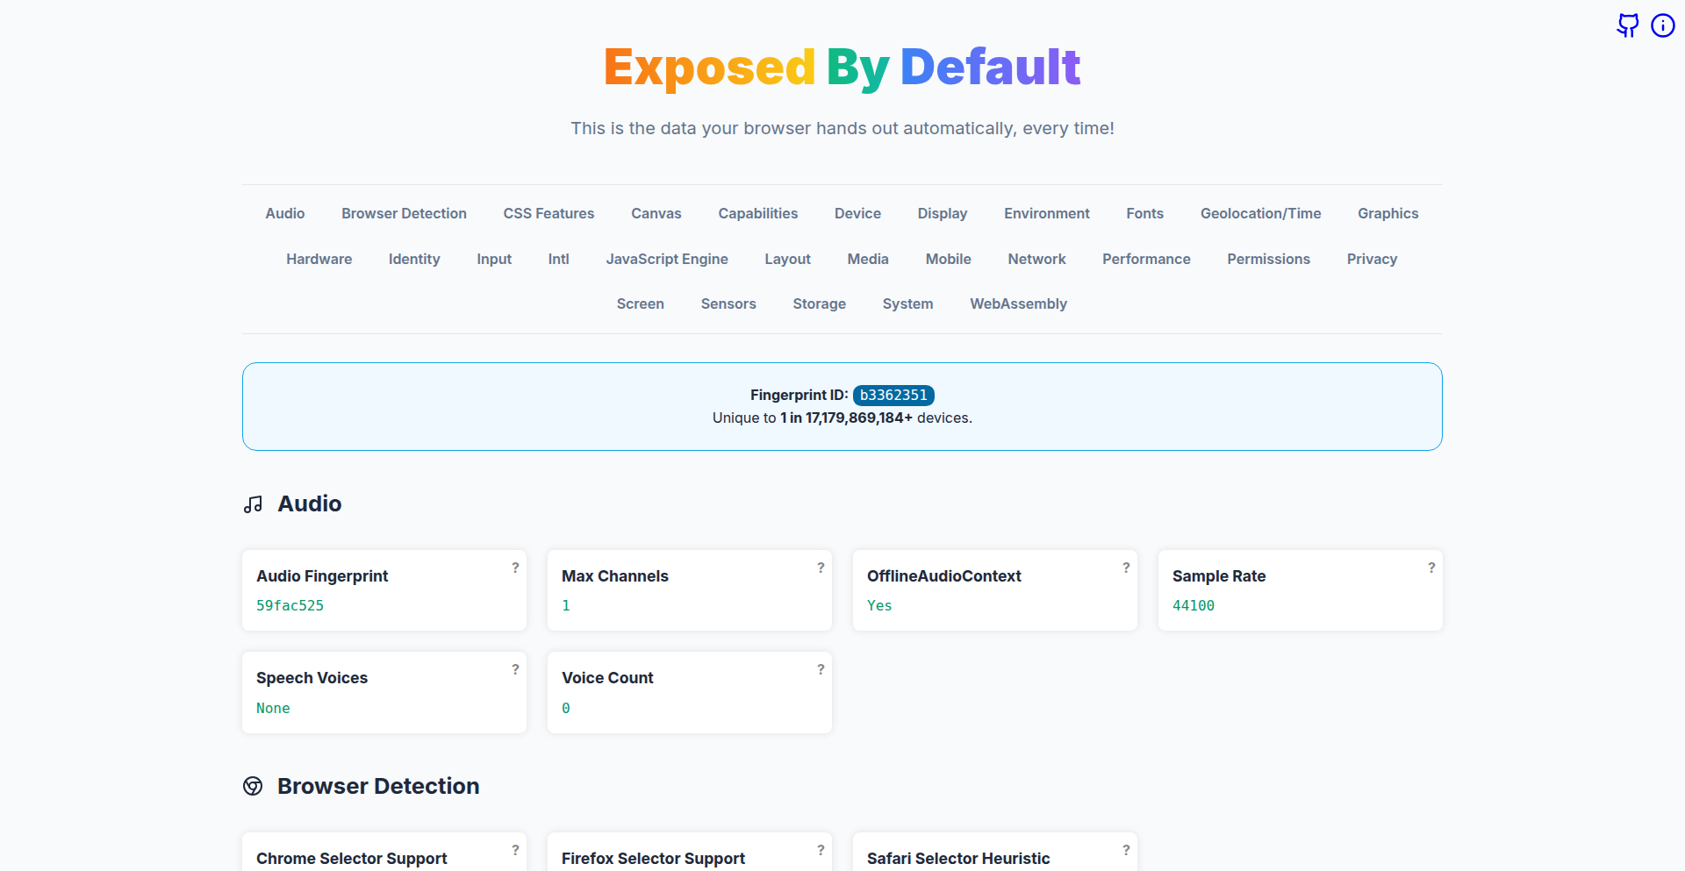Viewport: 1685px width, 871px height.
Task: Open the help icon on OfflineAudioContext card
Action: (x=1126, y=568)
